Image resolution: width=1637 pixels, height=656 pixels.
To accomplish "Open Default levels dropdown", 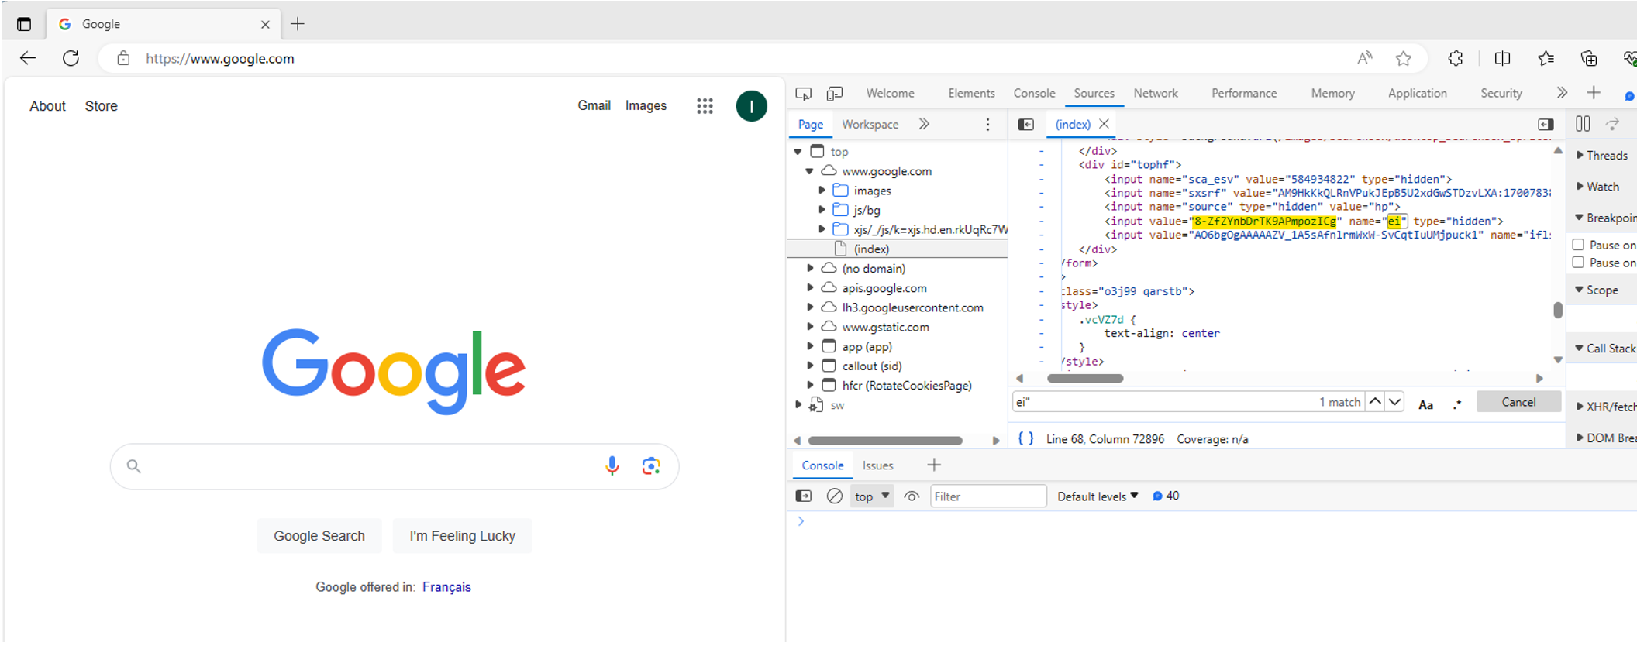I will point(1098,496).
